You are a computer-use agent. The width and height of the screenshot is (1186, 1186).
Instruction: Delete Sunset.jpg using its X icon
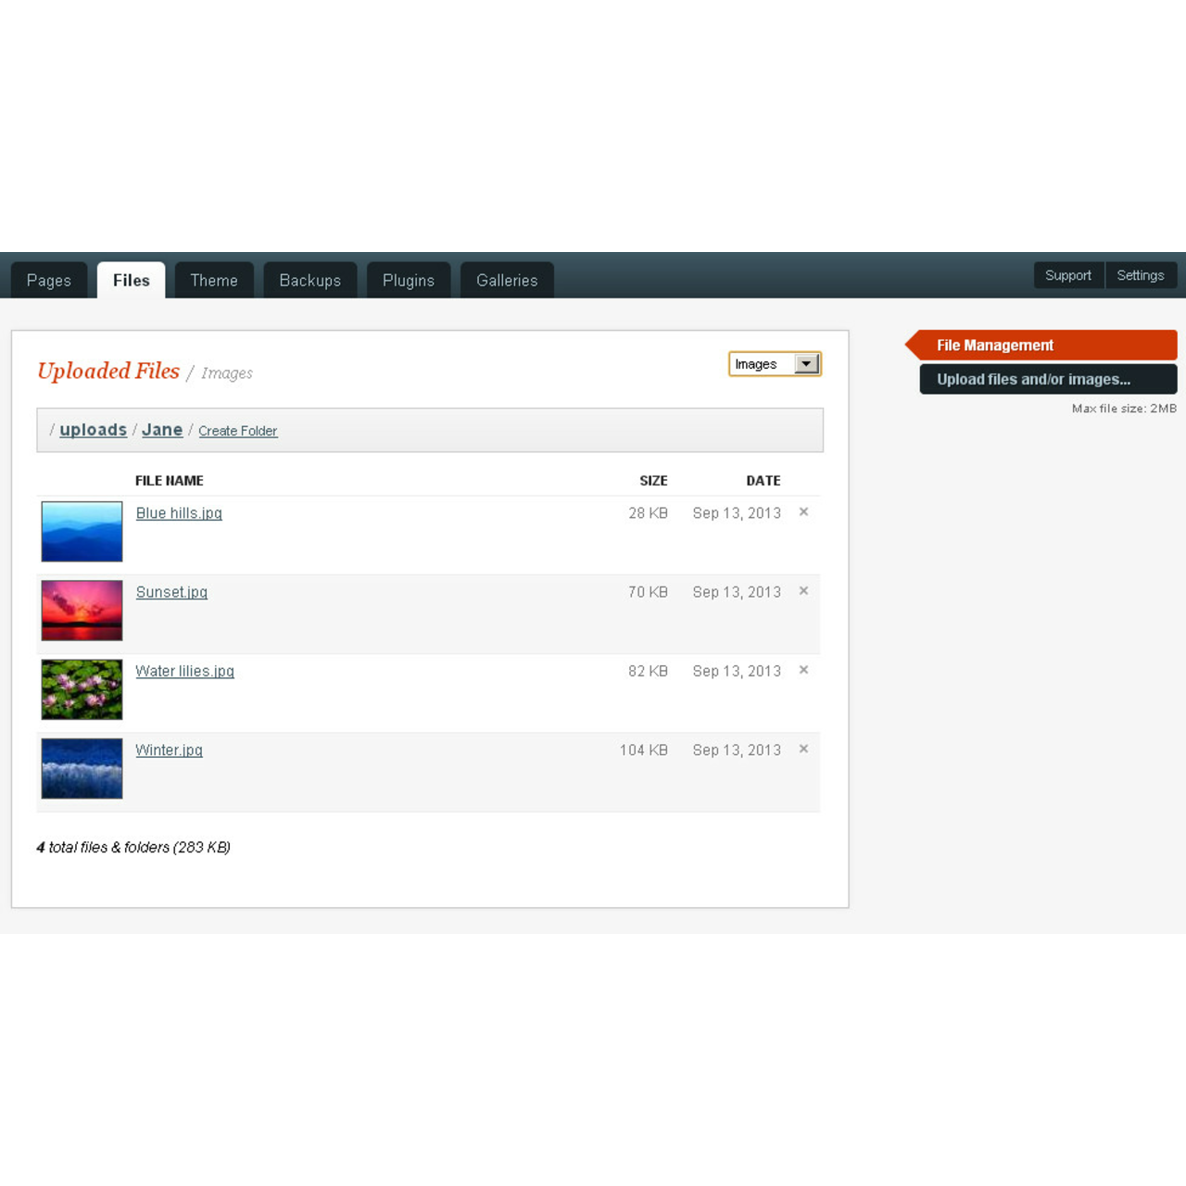click(803, 590)
